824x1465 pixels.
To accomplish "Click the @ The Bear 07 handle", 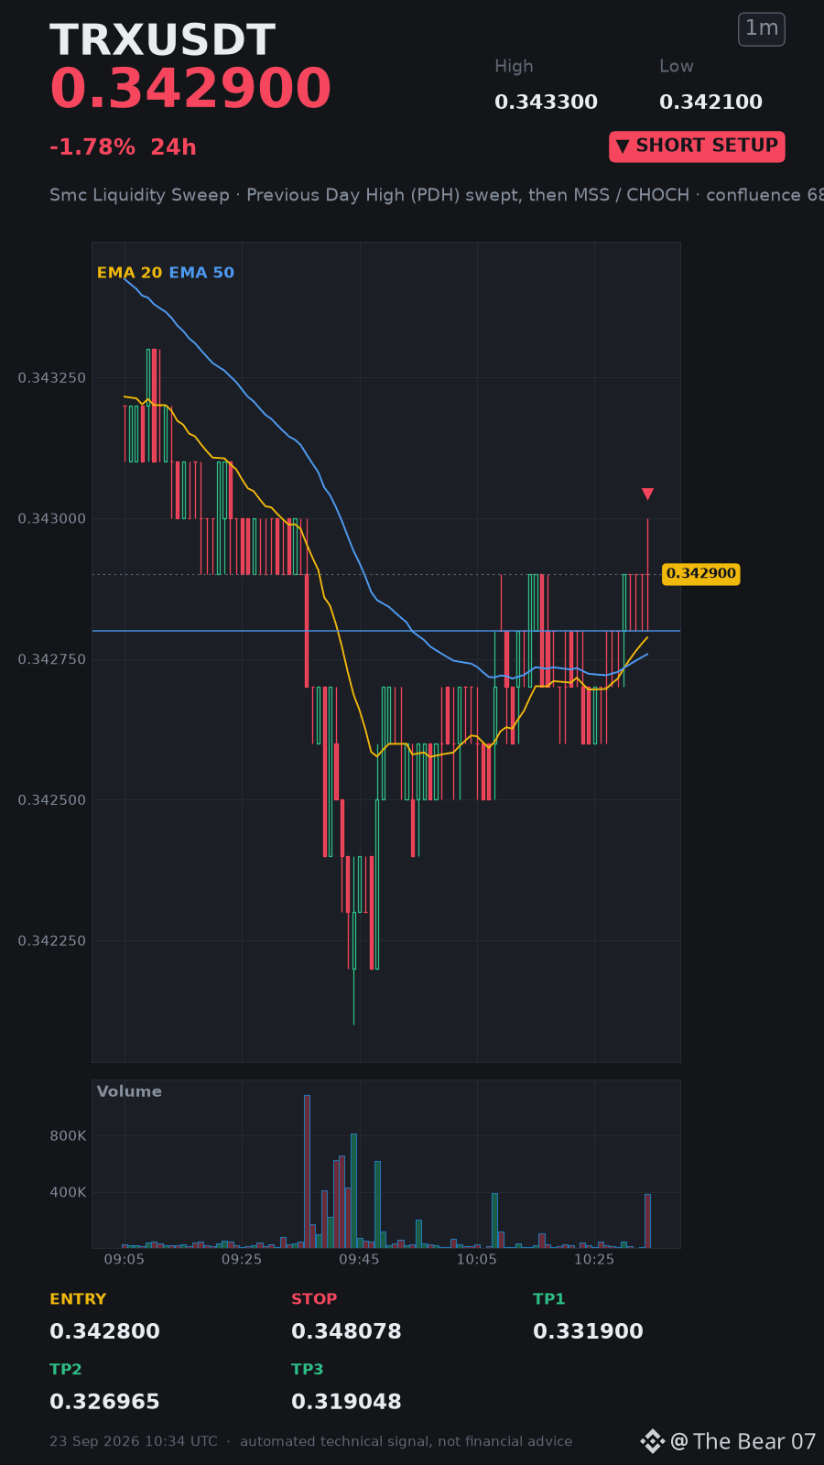I will [x=743, y=1441].
